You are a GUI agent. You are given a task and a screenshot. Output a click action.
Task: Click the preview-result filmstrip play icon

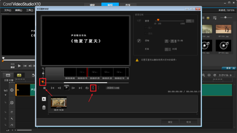tap(44, 99)
